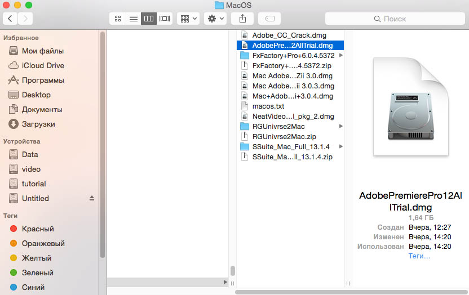Click the disk image preview thumbnail
Image resolution: width=469 pixels, height=295 pixels.
411,106
